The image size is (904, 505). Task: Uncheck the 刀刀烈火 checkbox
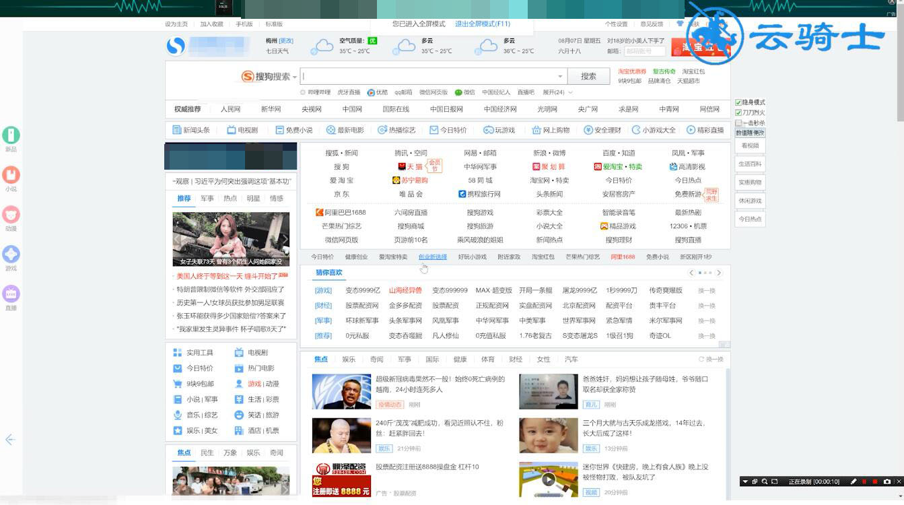coord(738,112)
